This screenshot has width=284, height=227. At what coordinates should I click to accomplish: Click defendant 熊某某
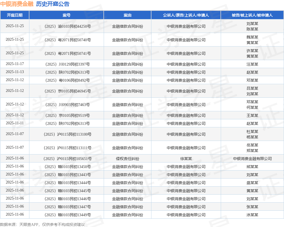[x=252, y=167]
